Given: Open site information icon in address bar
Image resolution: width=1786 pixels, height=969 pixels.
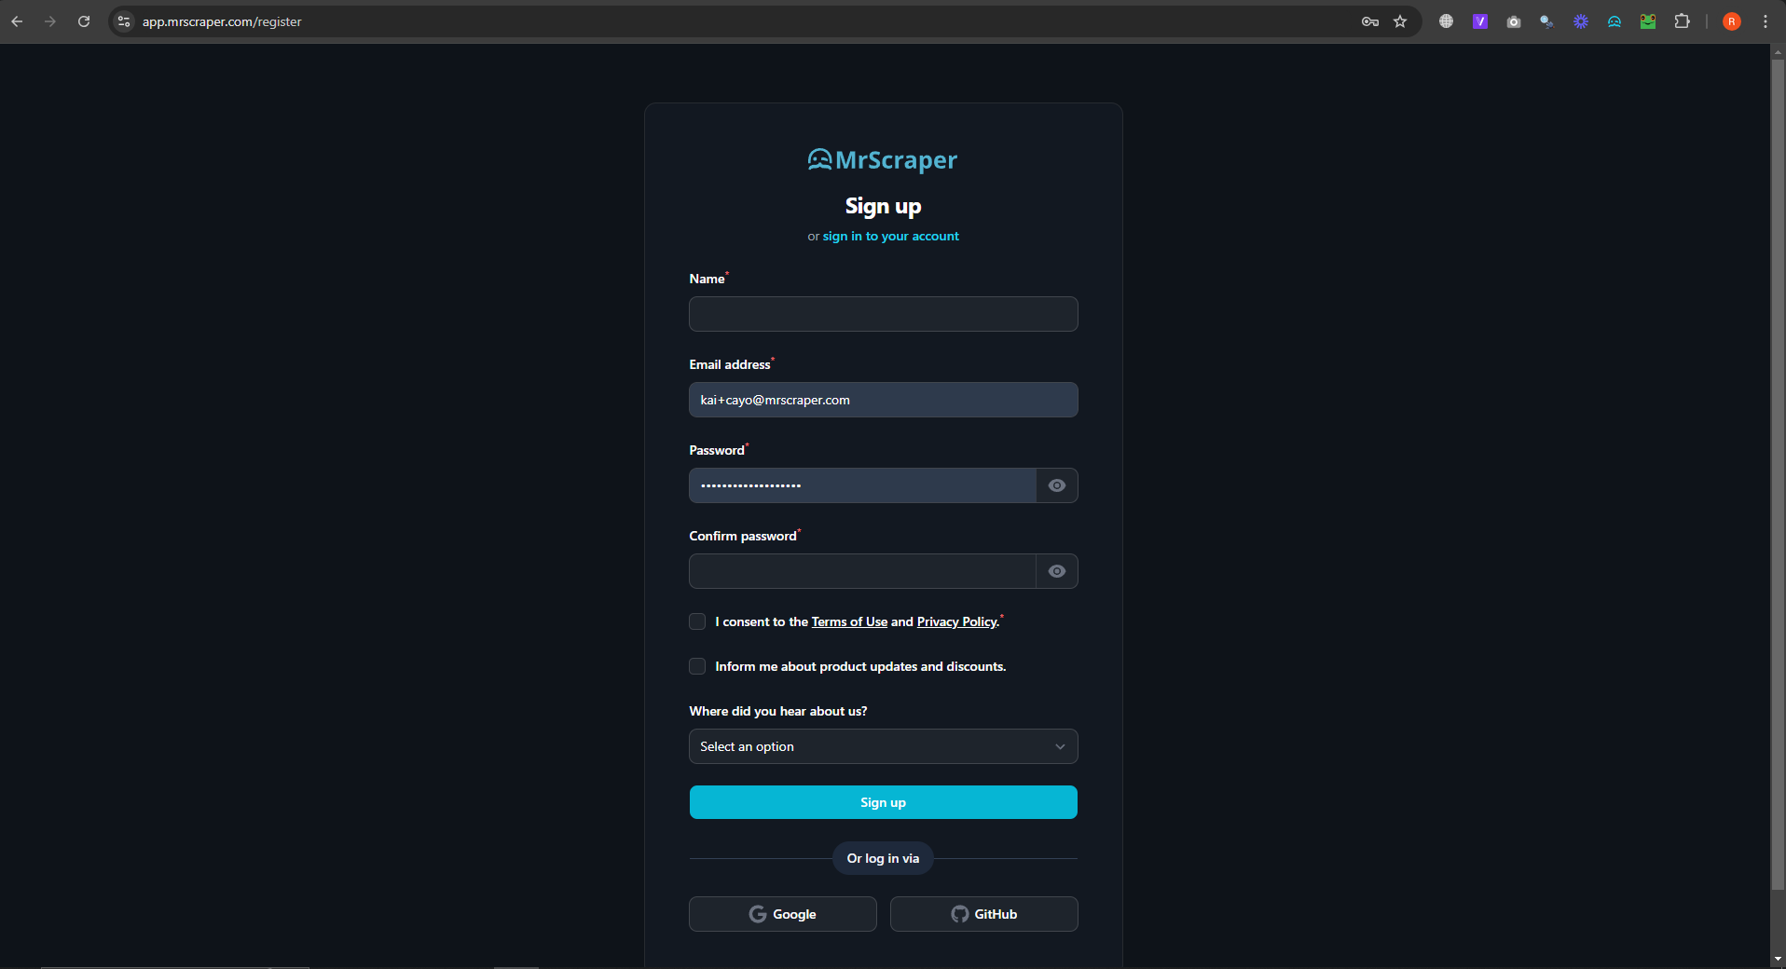Looking at the screenshot, I should [x=124, y=21].
